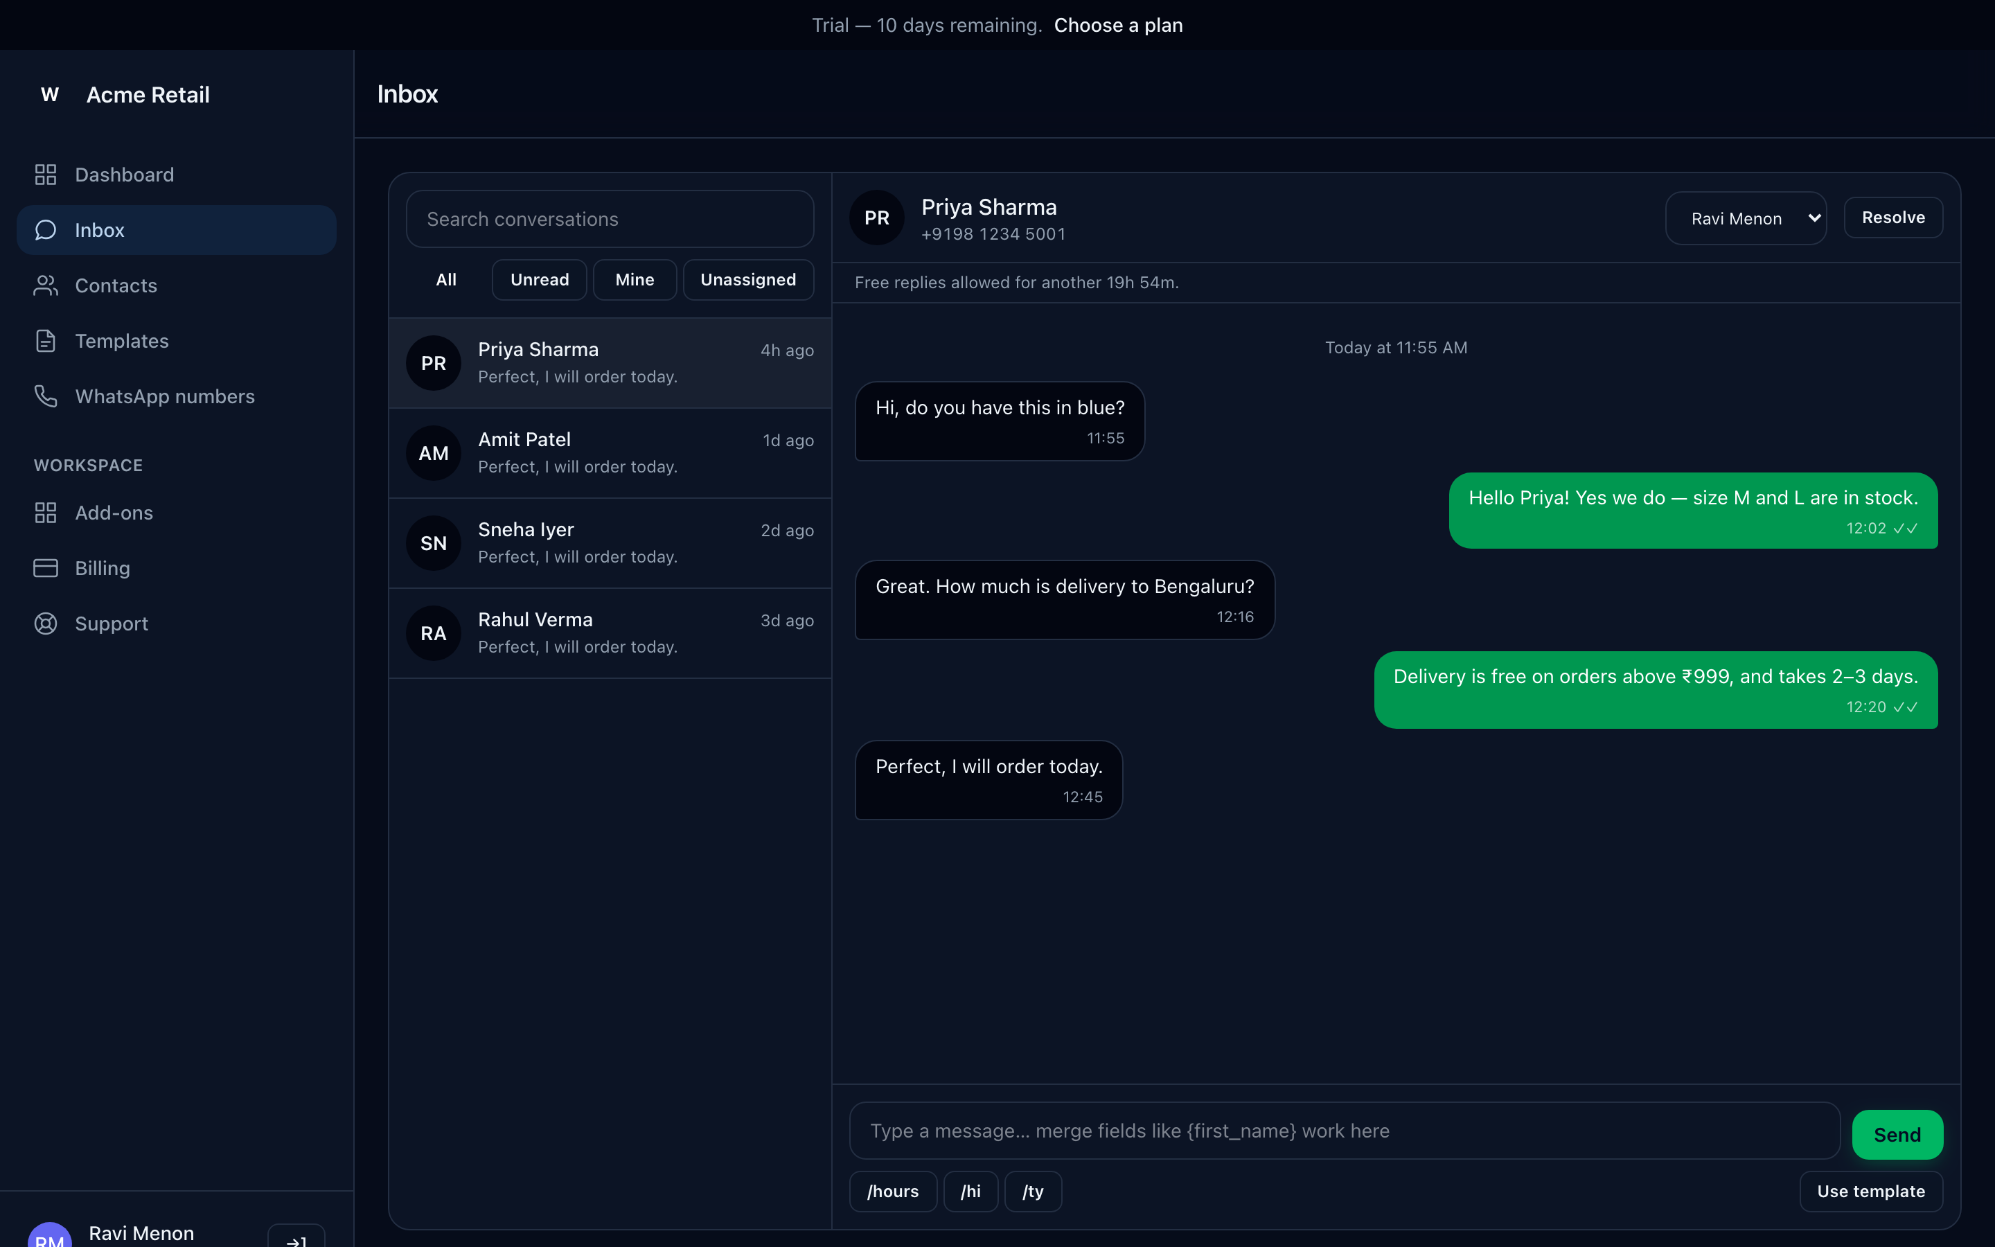Click Use template button
The height and width of the screenshot is (1247, 1995).
(x=1871, y=1191)
